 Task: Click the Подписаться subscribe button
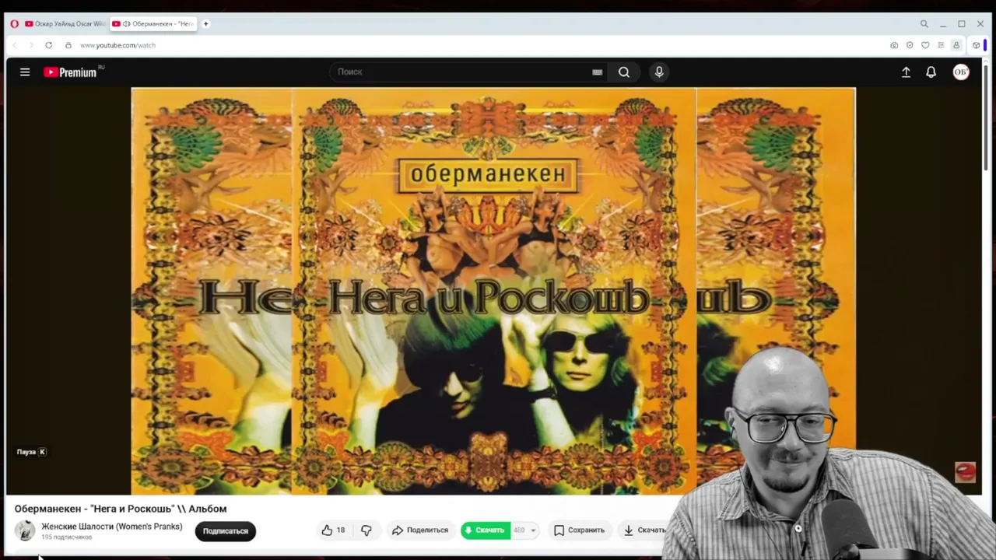pos(226,531)
